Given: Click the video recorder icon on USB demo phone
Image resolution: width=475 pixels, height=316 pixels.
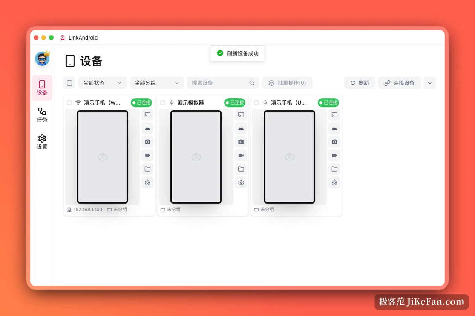Looking at the screenshot, I should [x=334, y=155].
